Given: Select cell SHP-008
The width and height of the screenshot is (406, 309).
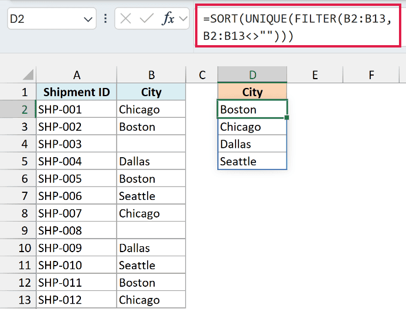Looking at the screenshot, I should click(x=76, y=230).
